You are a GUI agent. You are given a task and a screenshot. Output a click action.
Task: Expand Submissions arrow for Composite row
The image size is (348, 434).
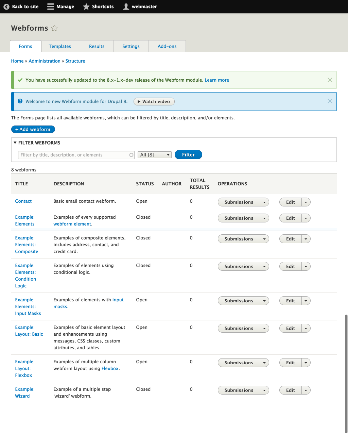[x=264, y=239]
